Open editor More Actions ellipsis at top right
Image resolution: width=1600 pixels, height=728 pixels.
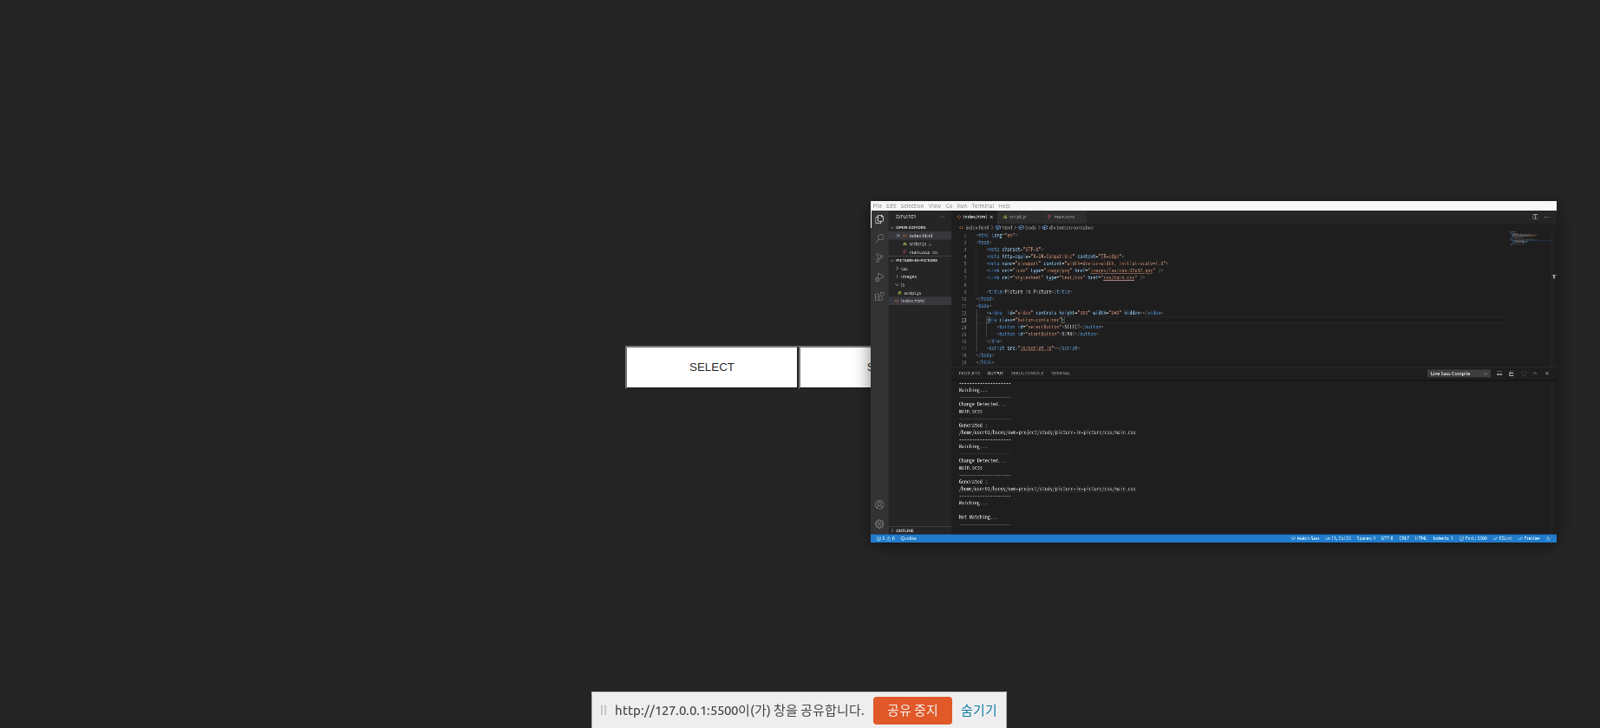1547,217
